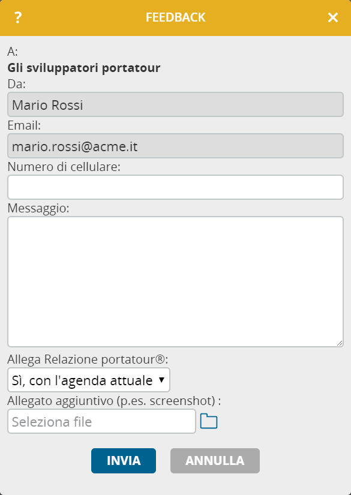351x495 pixels.
Task: Click the FEEDBACK dialog title
Action: [175, 17]
